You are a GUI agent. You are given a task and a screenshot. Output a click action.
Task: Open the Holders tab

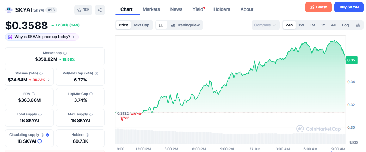(222, 9)
